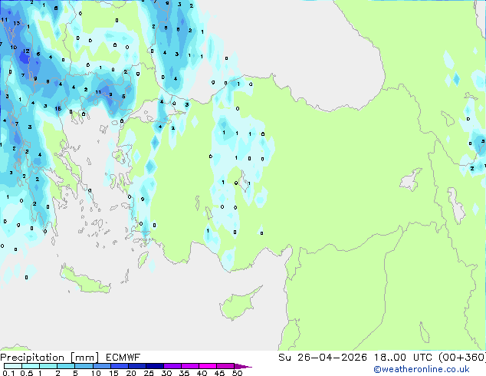Click the '12' precipitation value on map

(x=26, y=51)
